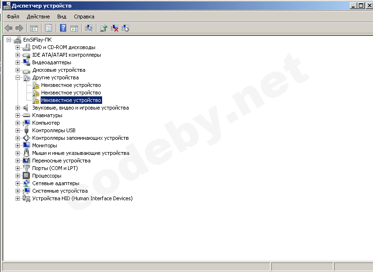The image size is (373, 272).
Task: Toggle the show/hide action pane button
Action: (x=74, y=28)
